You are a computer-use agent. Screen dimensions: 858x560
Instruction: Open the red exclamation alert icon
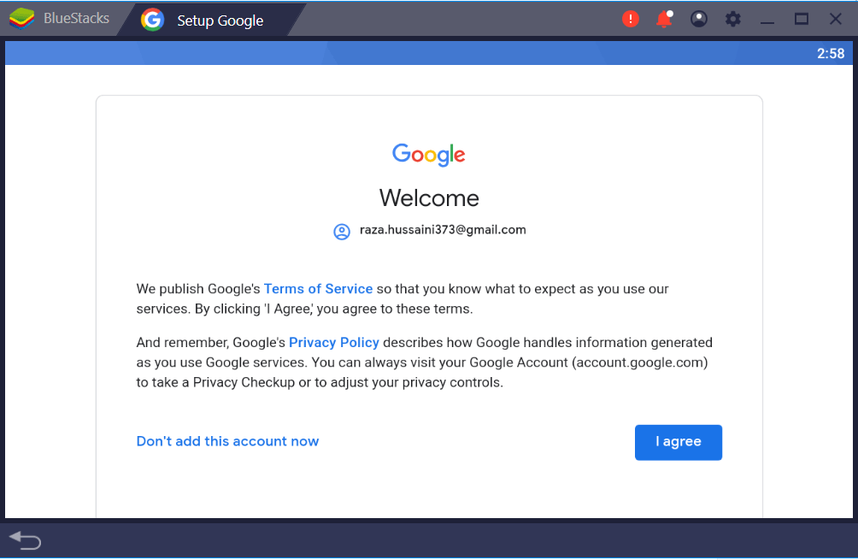(631, 19)
